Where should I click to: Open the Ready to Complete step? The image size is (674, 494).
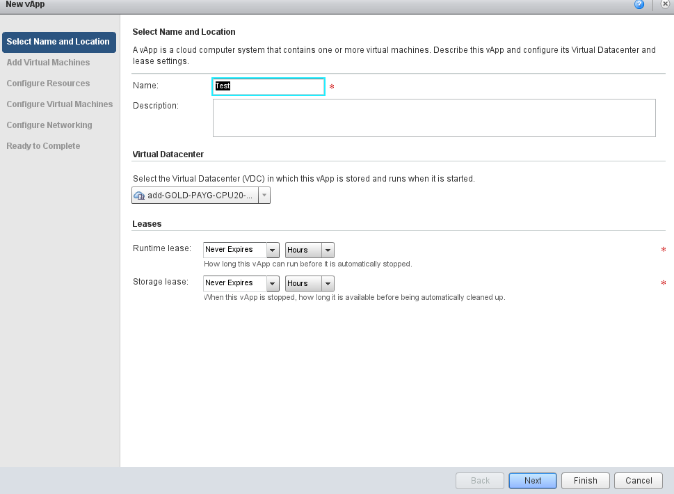pyautogui.click(x=43, y=146)
